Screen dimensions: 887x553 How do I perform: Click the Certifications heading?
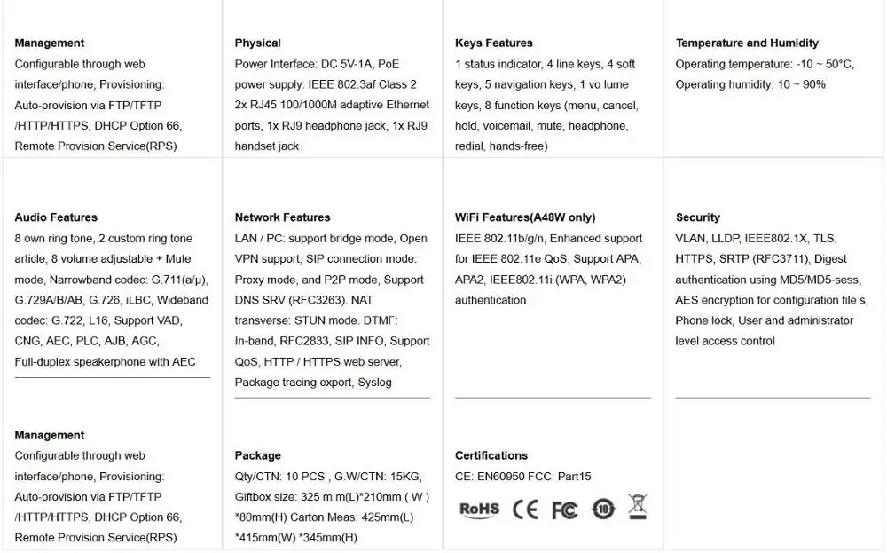pyautogui.click(x=491, y=455)
